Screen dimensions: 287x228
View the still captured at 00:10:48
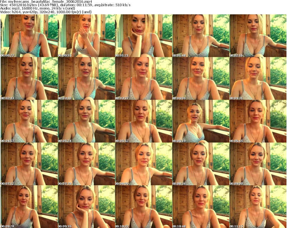[201, 207]
